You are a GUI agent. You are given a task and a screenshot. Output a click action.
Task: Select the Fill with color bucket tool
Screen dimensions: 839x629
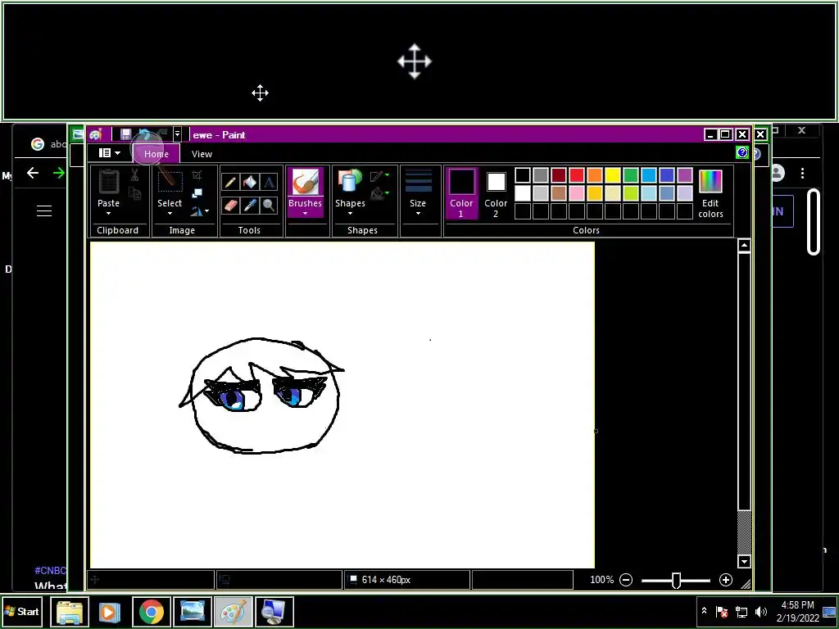[249, 183]
